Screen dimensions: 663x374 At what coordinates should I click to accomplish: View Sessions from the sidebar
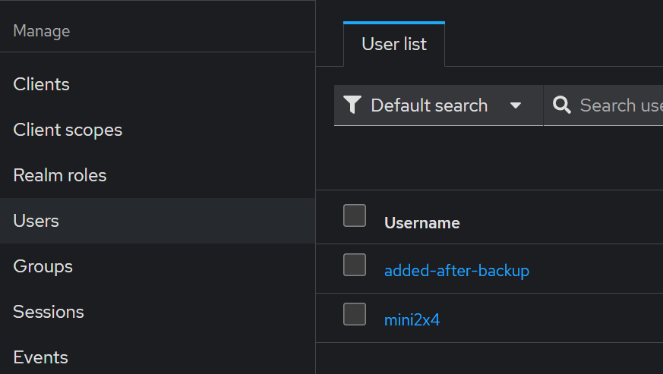point(49,312)
